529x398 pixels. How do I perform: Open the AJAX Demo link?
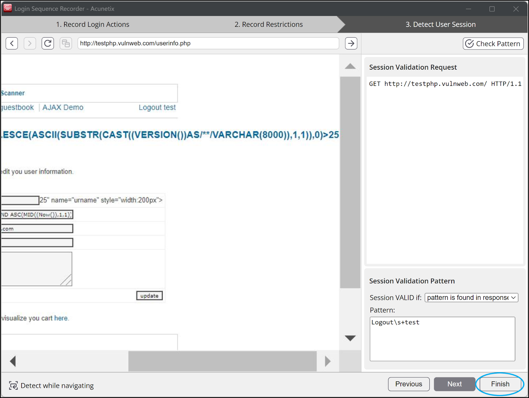coord(63,107)
